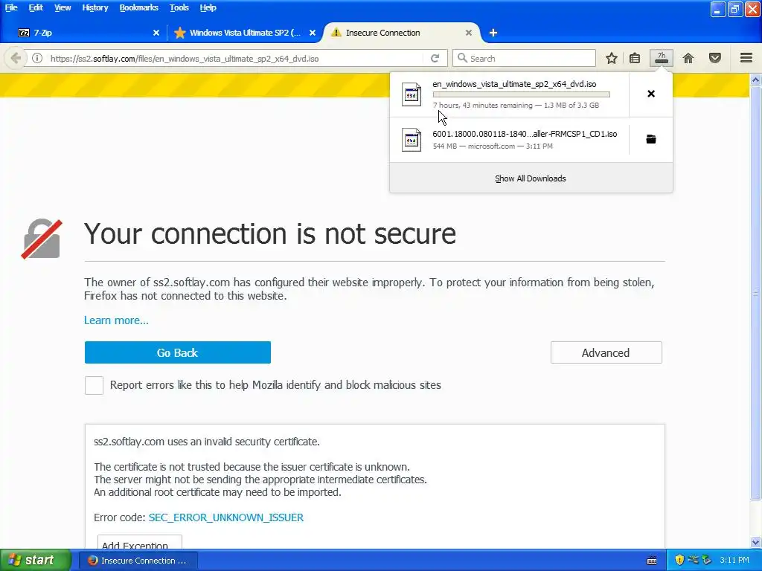Click the crossed-out padlock icon

(42, 239)
